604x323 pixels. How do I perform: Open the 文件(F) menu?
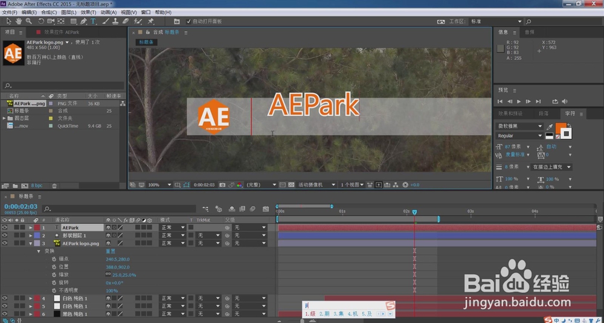click(x=10, y=13)
